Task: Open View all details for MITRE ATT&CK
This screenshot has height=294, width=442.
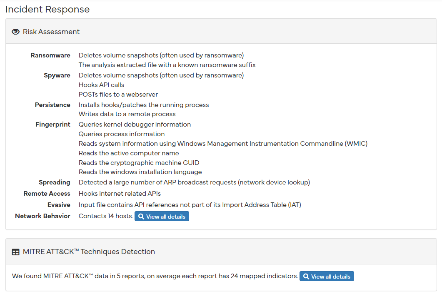Action: click(x=327, y=276)
